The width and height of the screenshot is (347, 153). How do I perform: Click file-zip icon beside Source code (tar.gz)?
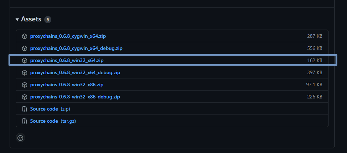tap(25, 121)
